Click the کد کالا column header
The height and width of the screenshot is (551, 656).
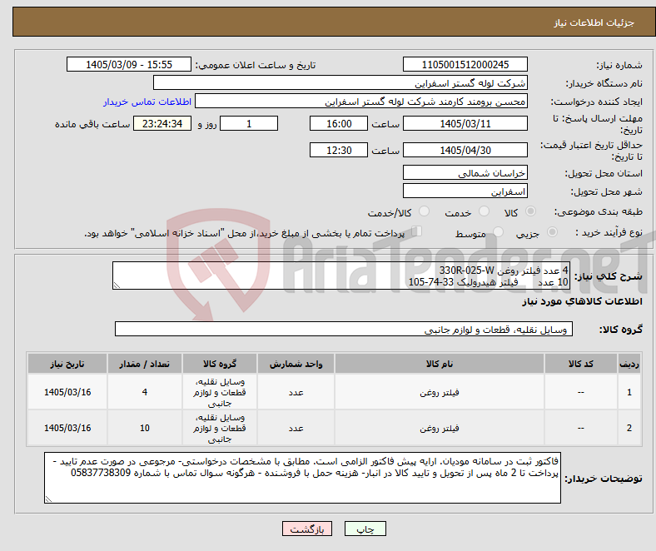coord(581,364)
